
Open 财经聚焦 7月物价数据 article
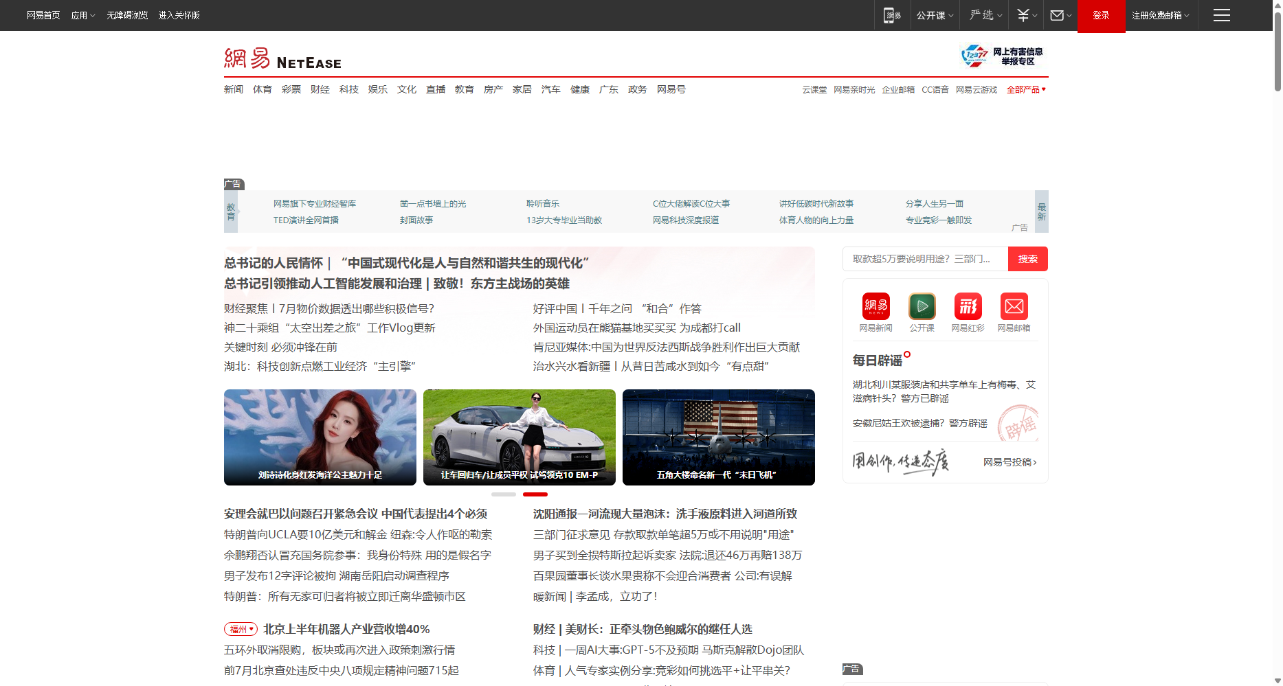click(329, 309)
